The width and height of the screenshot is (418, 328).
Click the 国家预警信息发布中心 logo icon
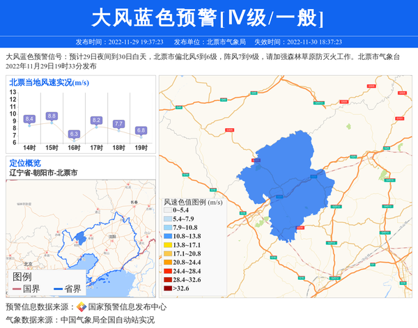(82, 307)
